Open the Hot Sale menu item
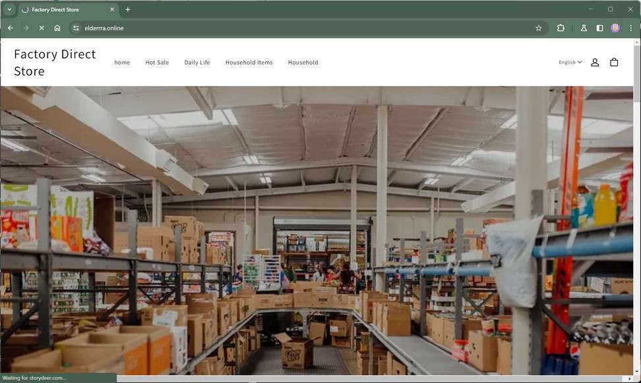The height and width of the screenshot is (383, 641). pos(157,63)
